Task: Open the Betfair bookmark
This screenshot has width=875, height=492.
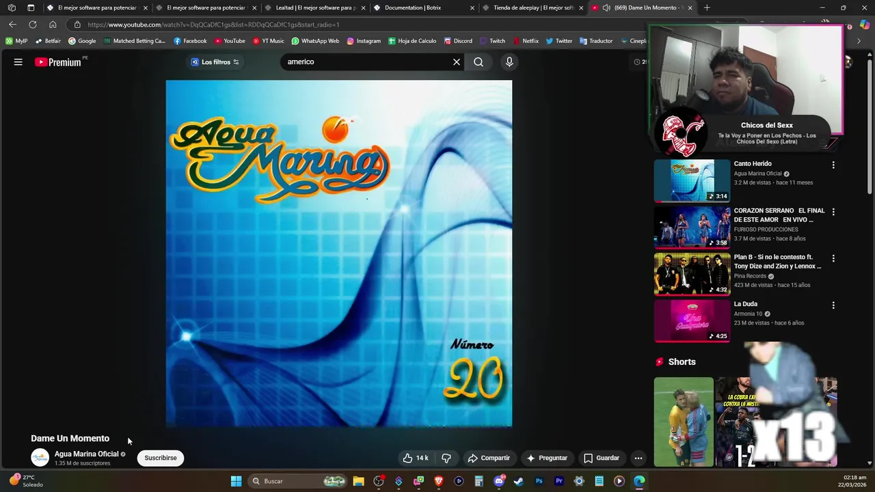Action: (x=48, y=41)
